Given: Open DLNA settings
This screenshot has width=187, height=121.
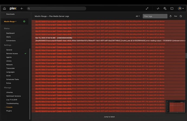Looking at the screenshot, I should 8,76.
